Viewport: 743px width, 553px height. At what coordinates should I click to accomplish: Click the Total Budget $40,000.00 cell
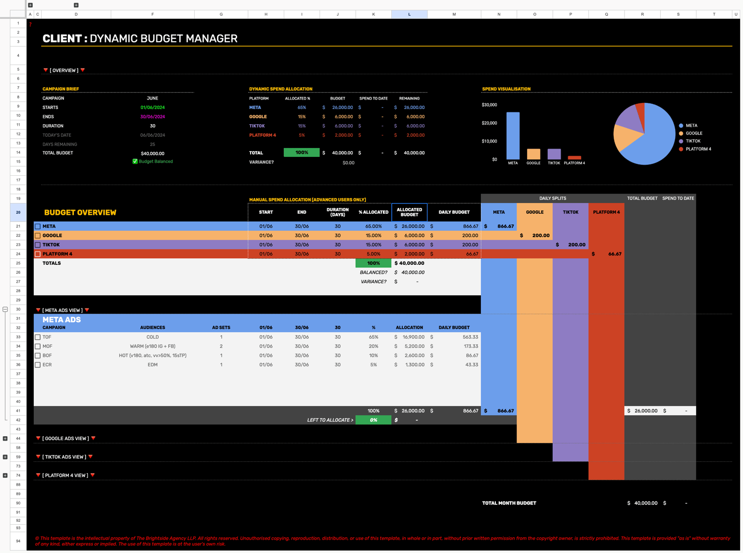coord(153,153)
